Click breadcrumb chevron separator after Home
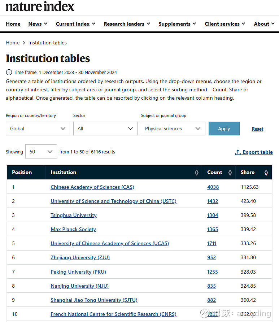Image resolution: width=279 pixels, height=322 pixels. (24, 43)
